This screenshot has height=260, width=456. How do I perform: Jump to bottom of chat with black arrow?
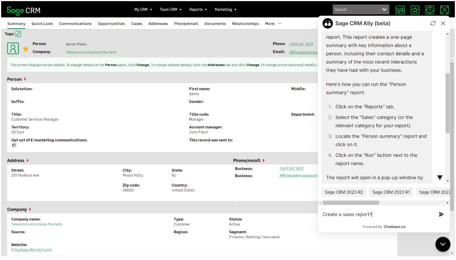(x=439, y=178)
